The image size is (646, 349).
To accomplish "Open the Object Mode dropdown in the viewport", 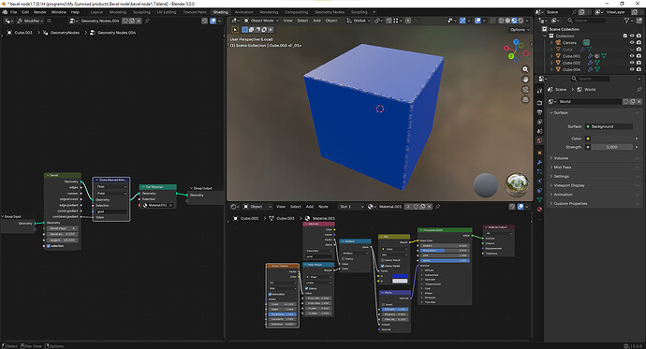I will (261, 21).
